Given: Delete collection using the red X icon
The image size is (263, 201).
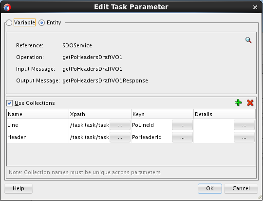Looking at the screenshot, I should point(250,102).
